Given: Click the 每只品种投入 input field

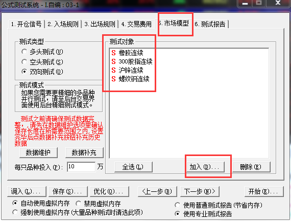Looking at the screenshot, I should (x=81, y=167).
